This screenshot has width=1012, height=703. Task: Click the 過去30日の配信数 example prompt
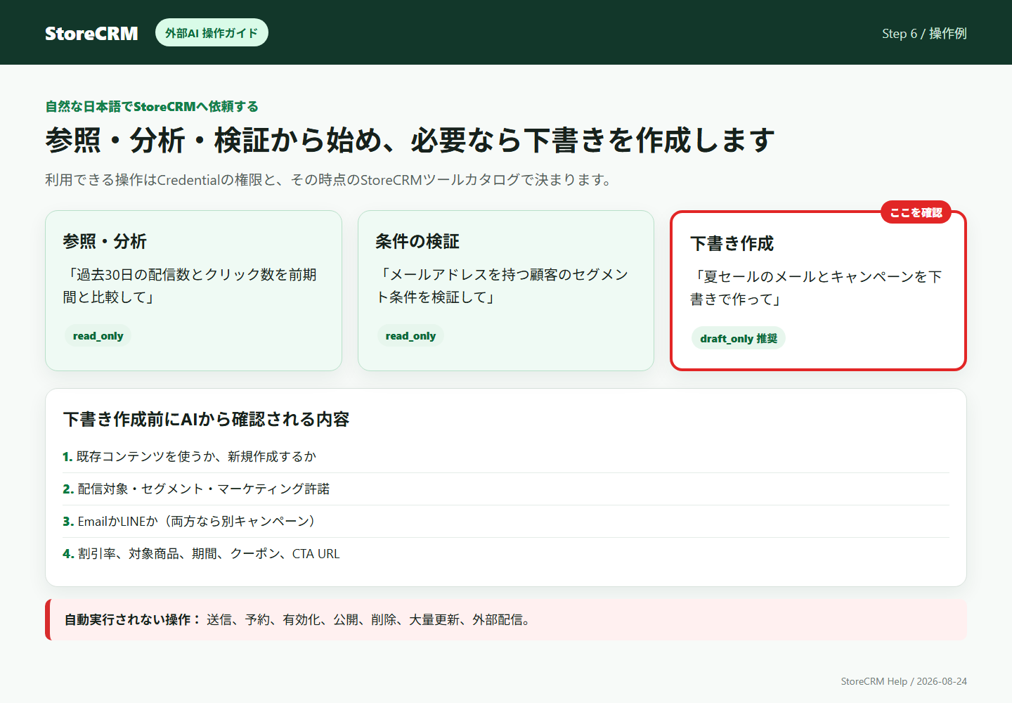190,285
